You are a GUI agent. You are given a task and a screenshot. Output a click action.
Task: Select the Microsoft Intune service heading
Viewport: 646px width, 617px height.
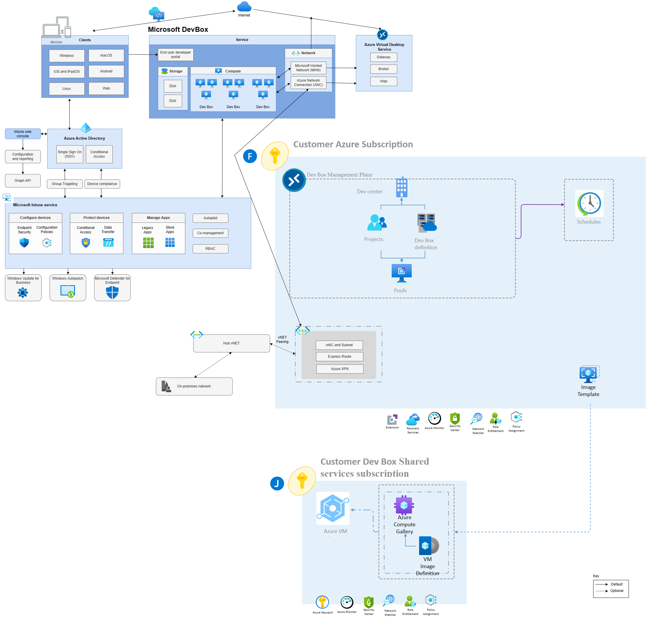click(x=35, y=205)
